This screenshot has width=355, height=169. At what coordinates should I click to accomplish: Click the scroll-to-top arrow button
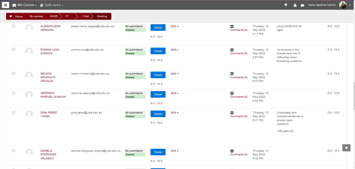pyautogui.click(x=346, y=148)
